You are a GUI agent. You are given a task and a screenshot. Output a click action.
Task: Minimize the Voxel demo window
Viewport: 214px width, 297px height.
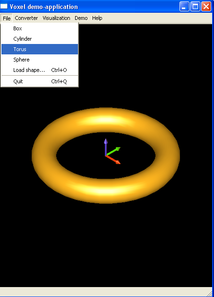(184, 7)
